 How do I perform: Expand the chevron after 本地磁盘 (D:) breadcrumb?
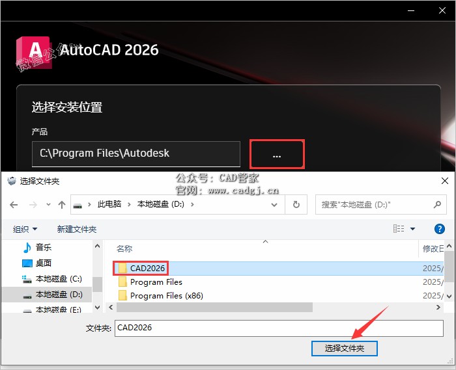(x=192, y=204)
